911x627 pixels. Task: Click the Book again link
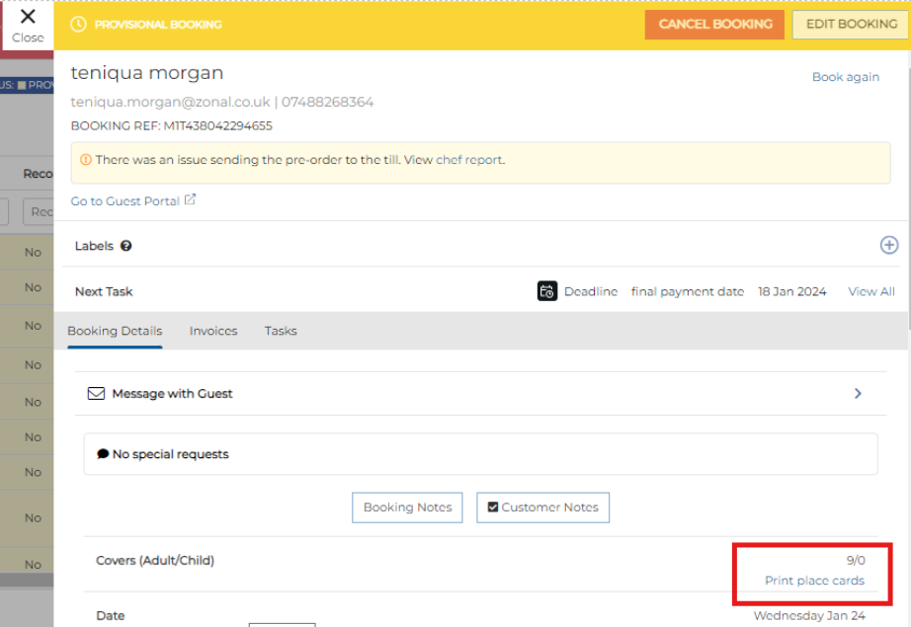pos(845,77)
